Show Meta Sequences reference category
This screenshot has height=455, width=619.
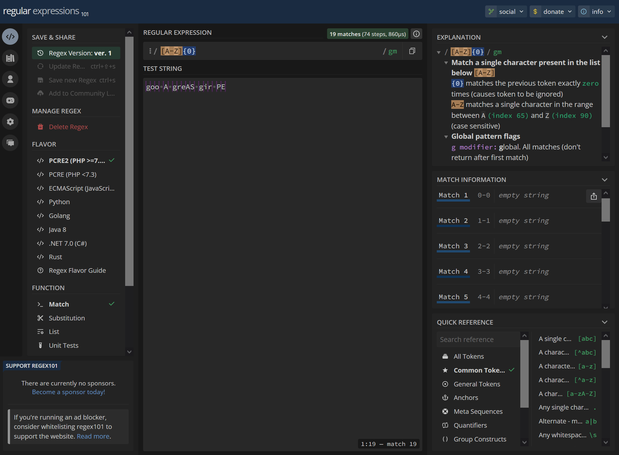[478, 412]
